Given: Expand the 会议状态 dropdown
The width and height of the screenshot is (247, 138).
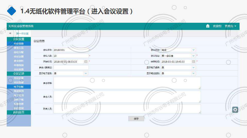Looking at the screenshot, I should (193, 50).
